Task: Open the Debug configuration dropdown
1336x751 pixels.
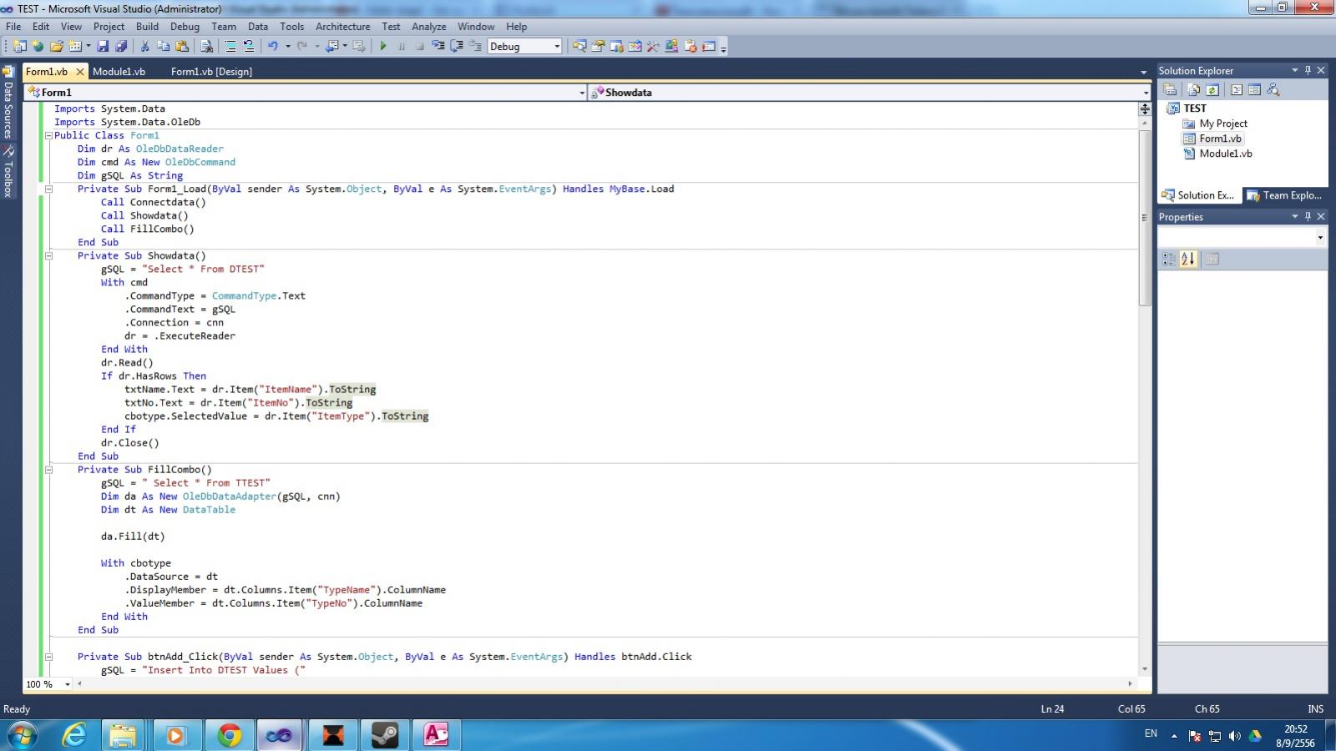Action: click(557, 47)
